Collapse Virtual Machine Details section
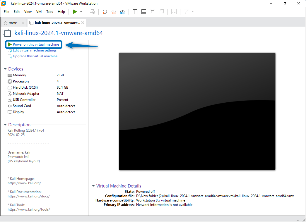Screen dimensions: 306x222 coord(93,186)
